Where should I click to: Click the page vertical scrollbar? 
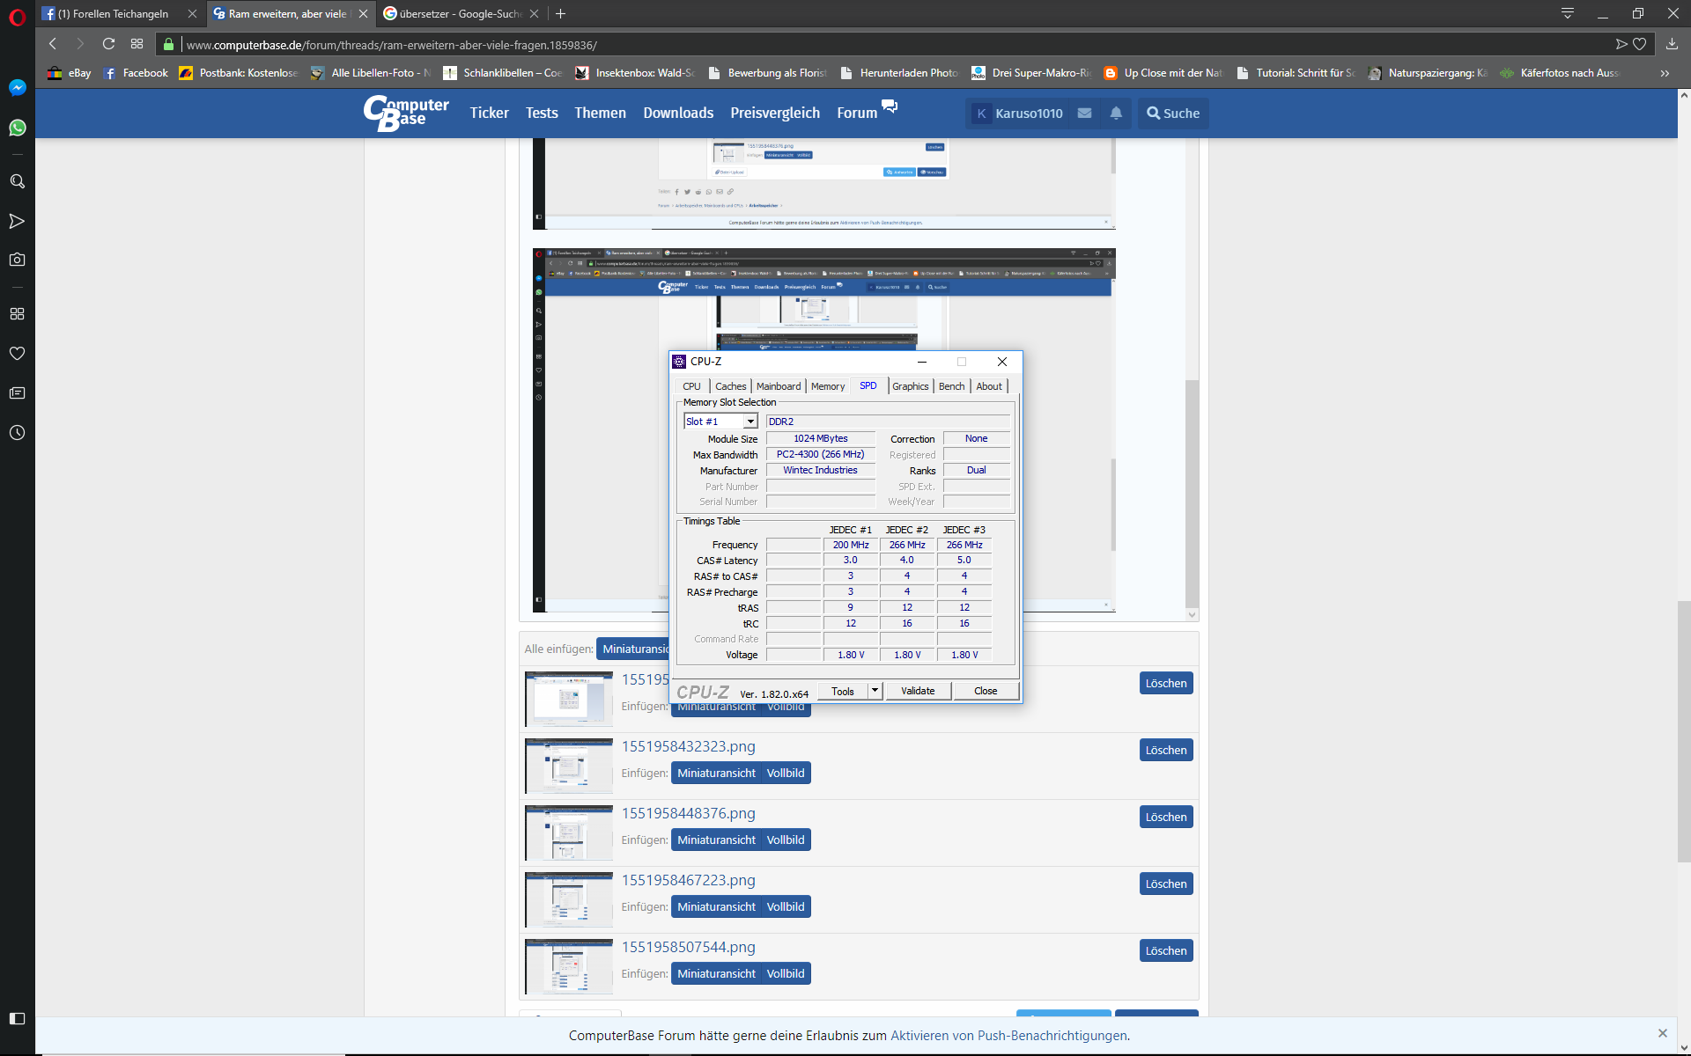[1683, 730]
